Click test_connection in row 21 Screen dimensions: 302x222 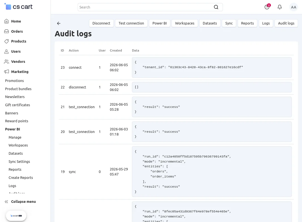click(82, 107)
